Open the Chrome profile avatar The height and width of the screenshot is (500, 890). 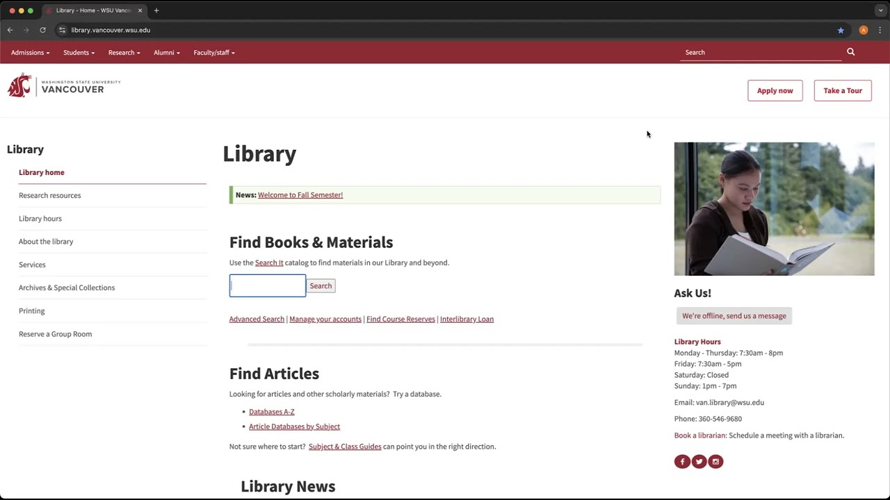[864, 30]
